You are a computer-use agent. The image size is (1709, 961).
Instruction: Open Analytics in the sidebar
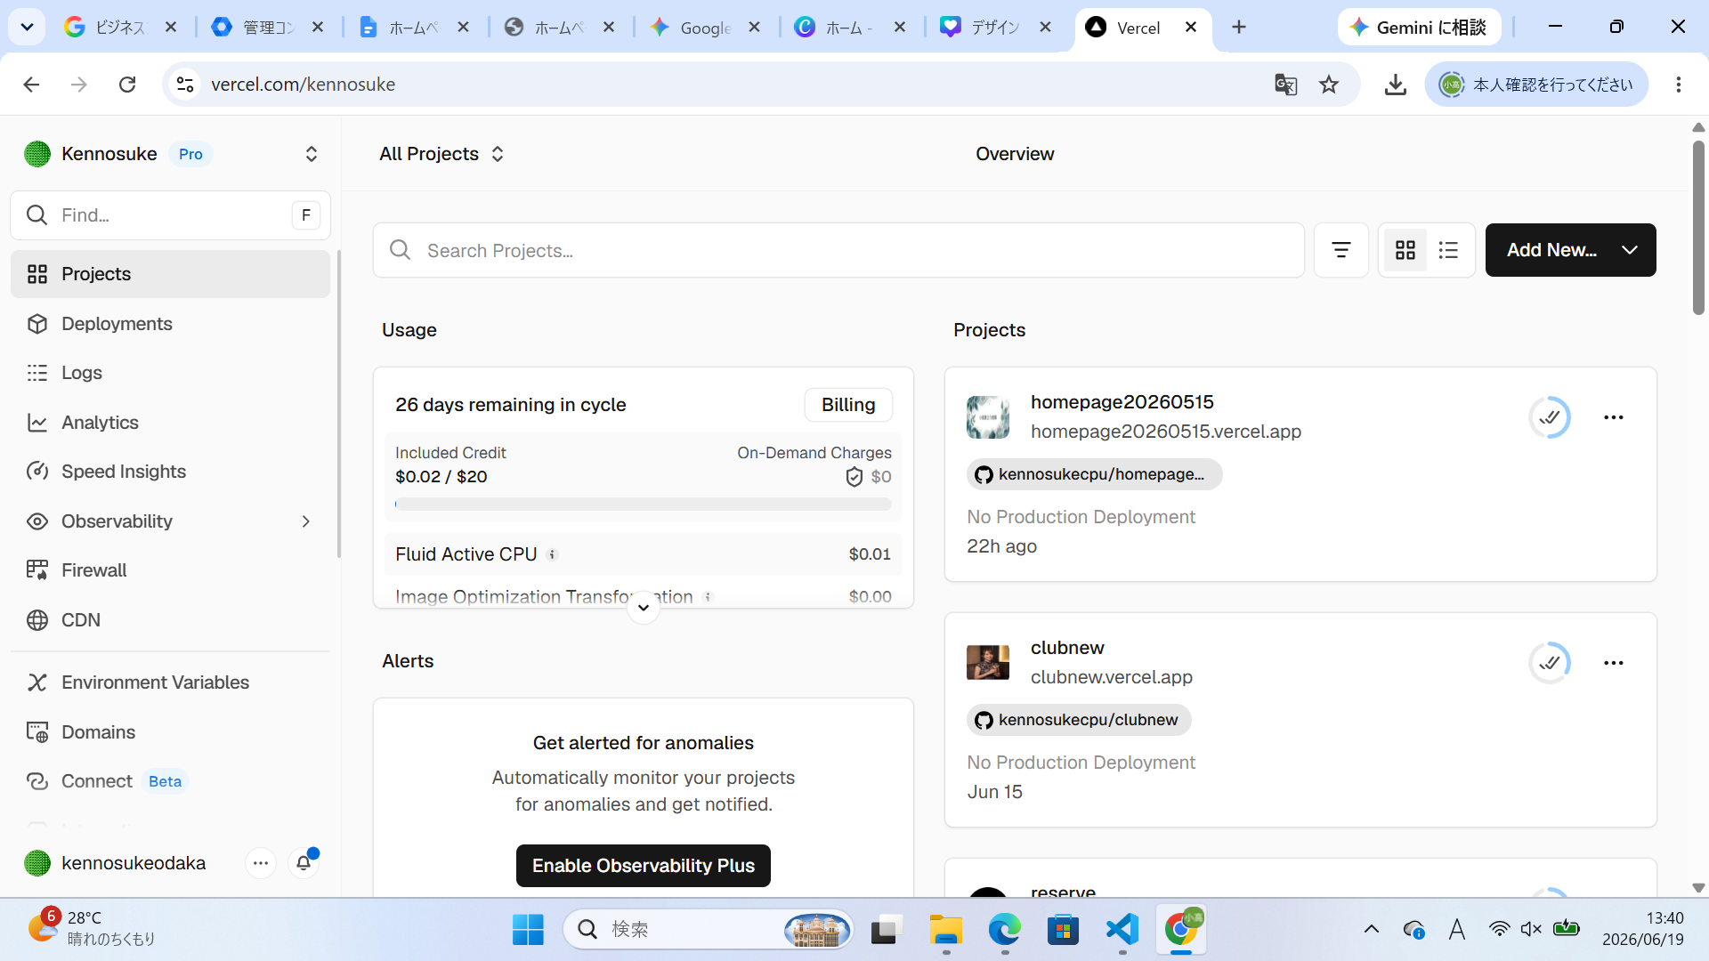pos(170,423)
